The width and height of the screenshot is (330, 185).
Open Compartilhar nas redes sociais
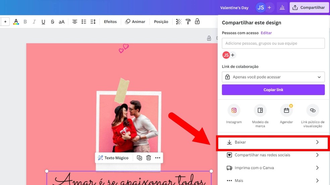coord(273,155)
